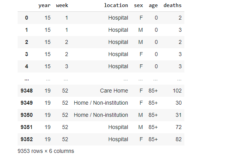
Task: Click the week column header
Action: (62, 5)
